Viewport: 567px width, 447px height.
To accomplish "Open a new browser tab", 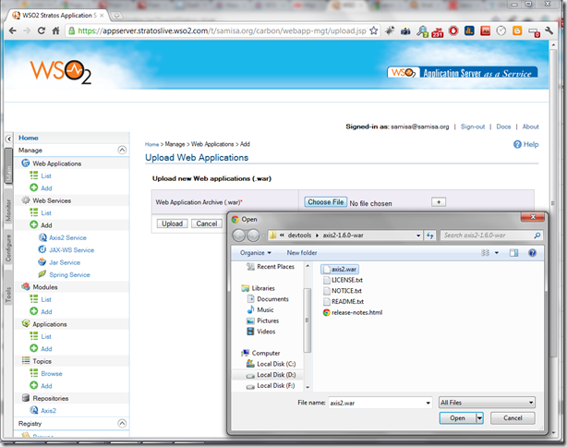I will point(116,16).
